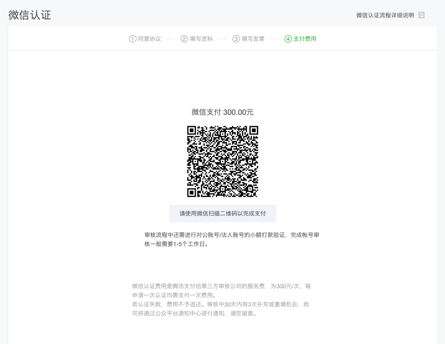This screenshot has height=344, width=445.
Task: Click the circled number 2 step icon
Action: point(184,39)
